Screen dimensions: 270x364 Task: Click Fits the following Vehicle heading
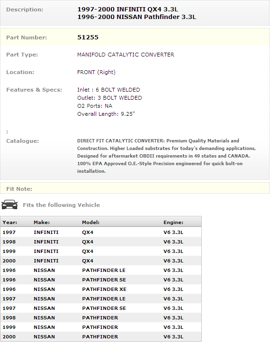(x=62, y=205)
